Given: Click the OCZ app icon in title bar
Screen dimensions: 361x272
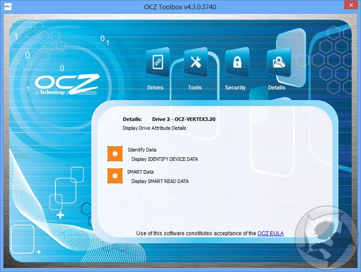Looking at the screenshot, I should pyautogui.click(x=8, y=6).
